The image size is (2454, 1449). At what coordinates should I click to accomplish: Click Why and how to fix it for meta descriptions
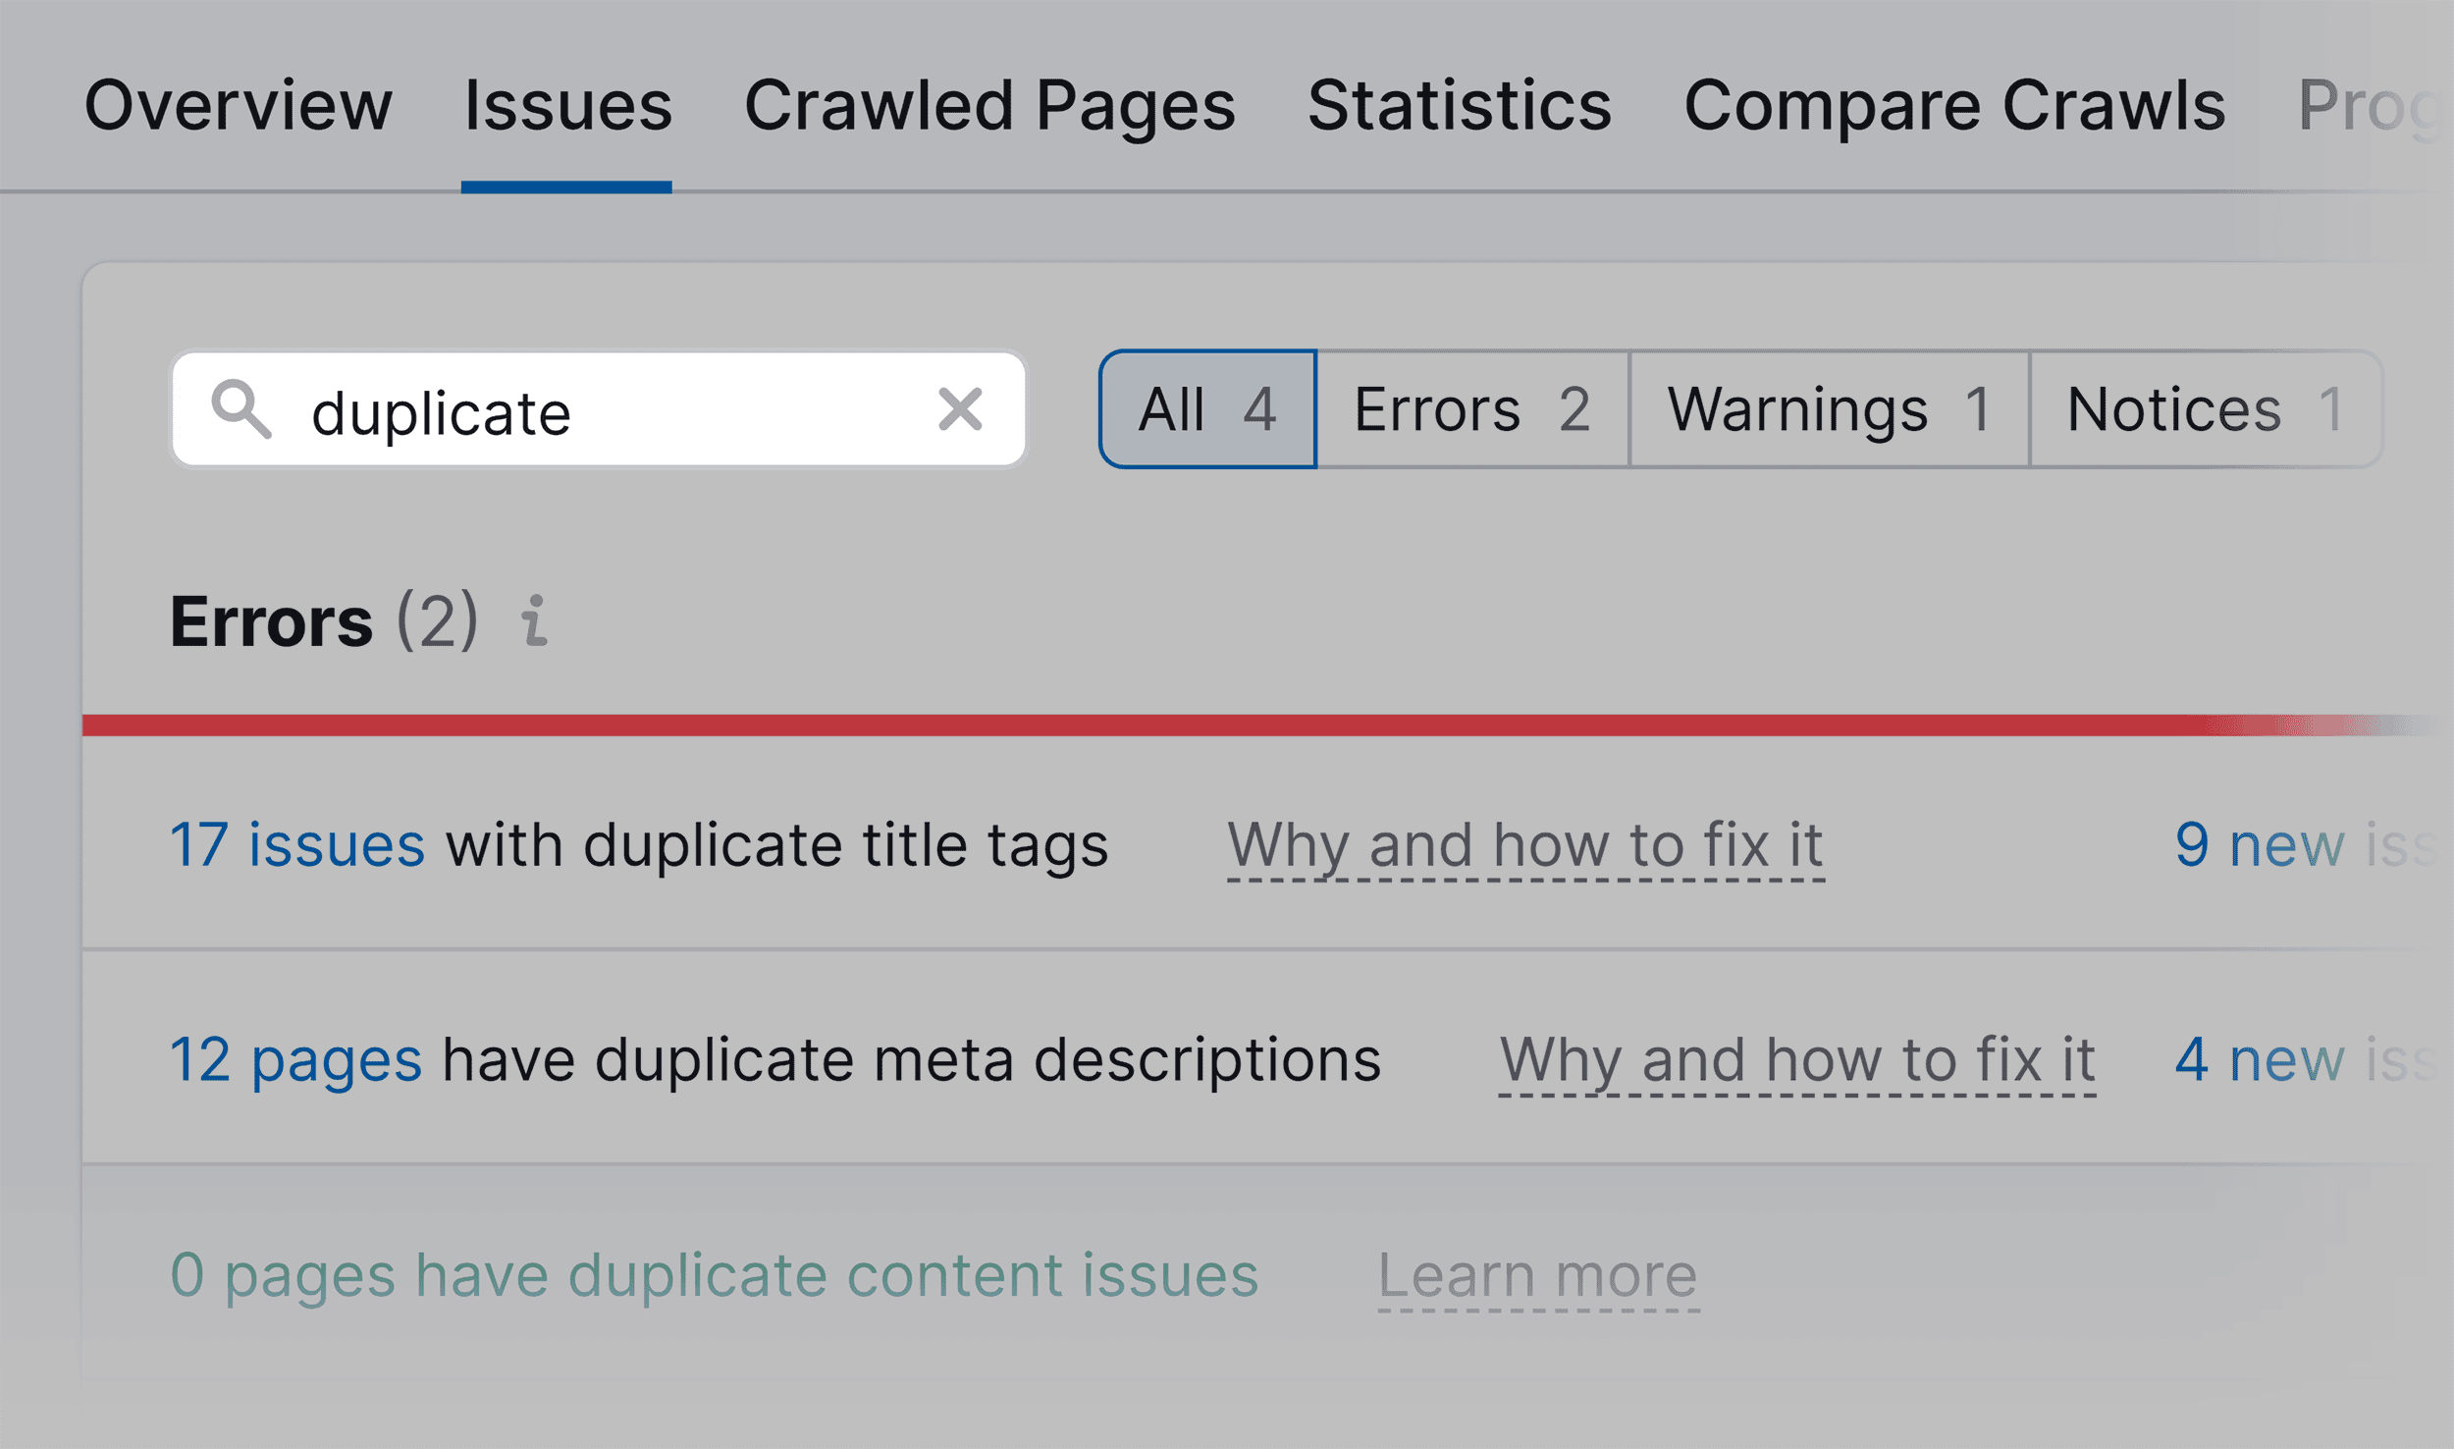(1796, 1058)
